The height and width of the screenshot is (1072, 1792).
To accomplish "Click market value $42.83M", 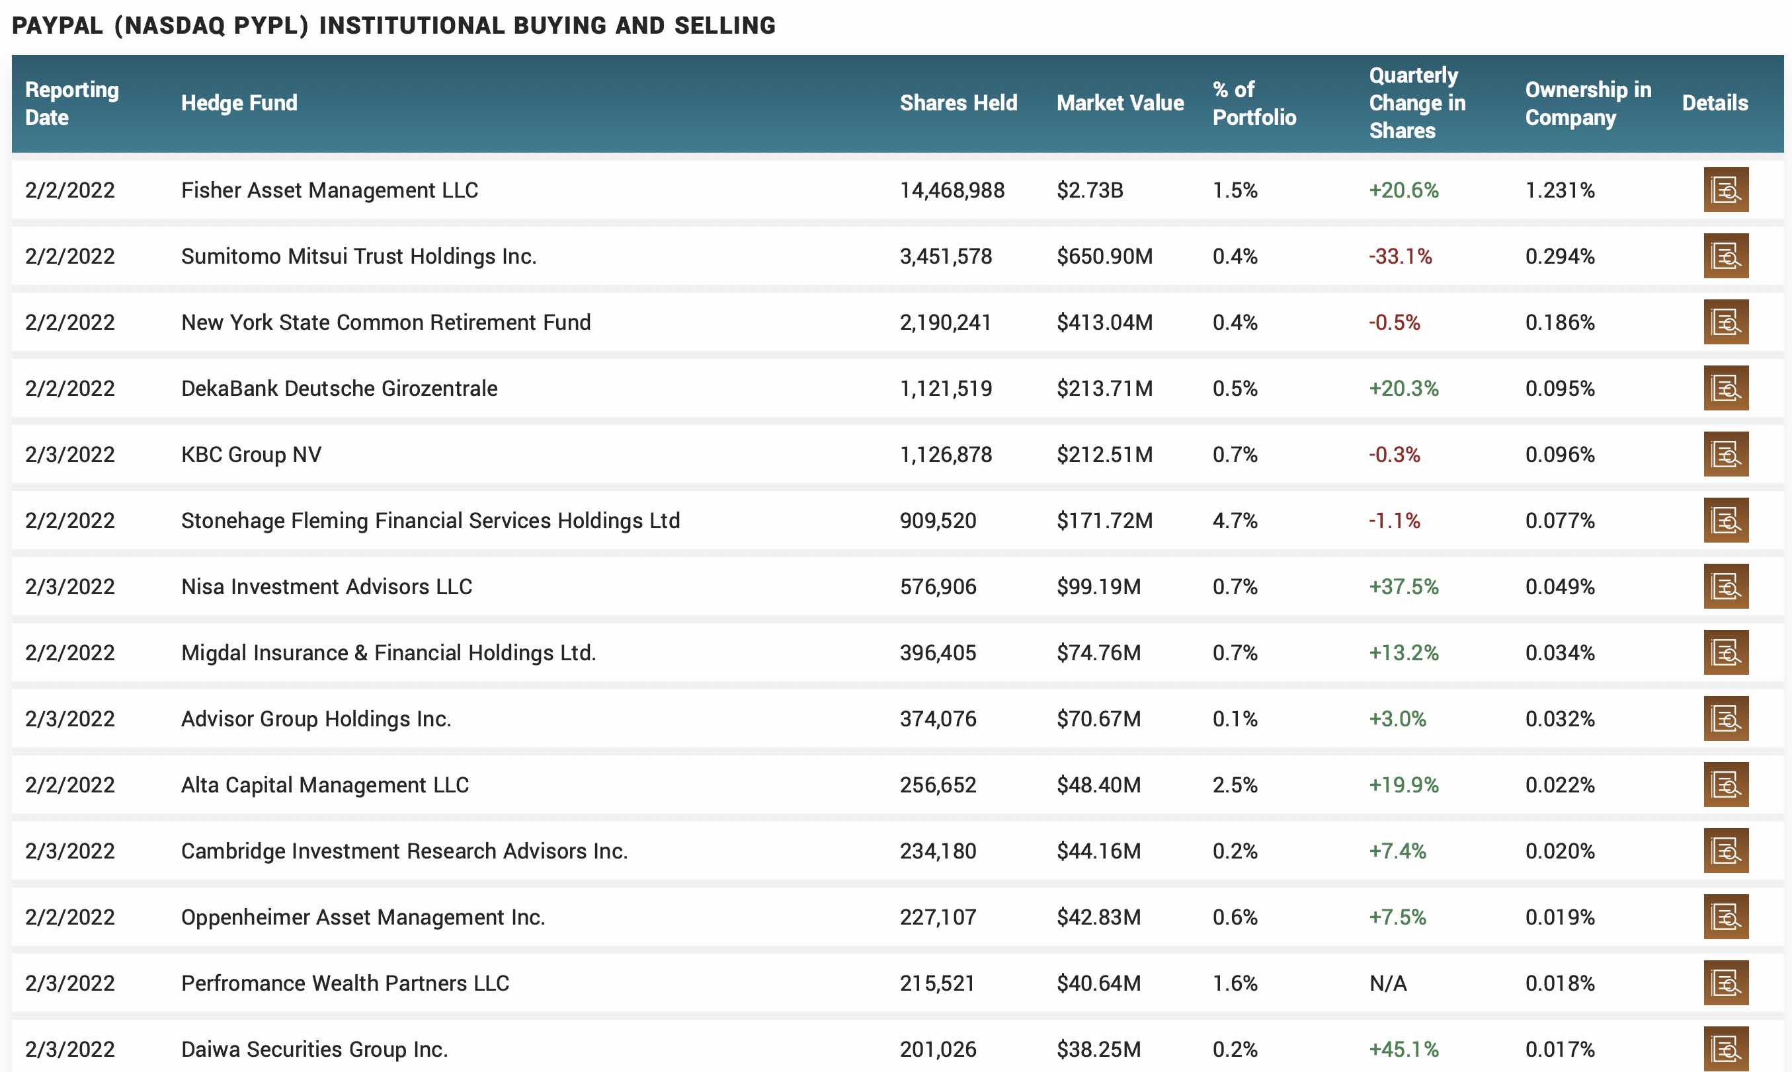I will tap(1098, 917).
